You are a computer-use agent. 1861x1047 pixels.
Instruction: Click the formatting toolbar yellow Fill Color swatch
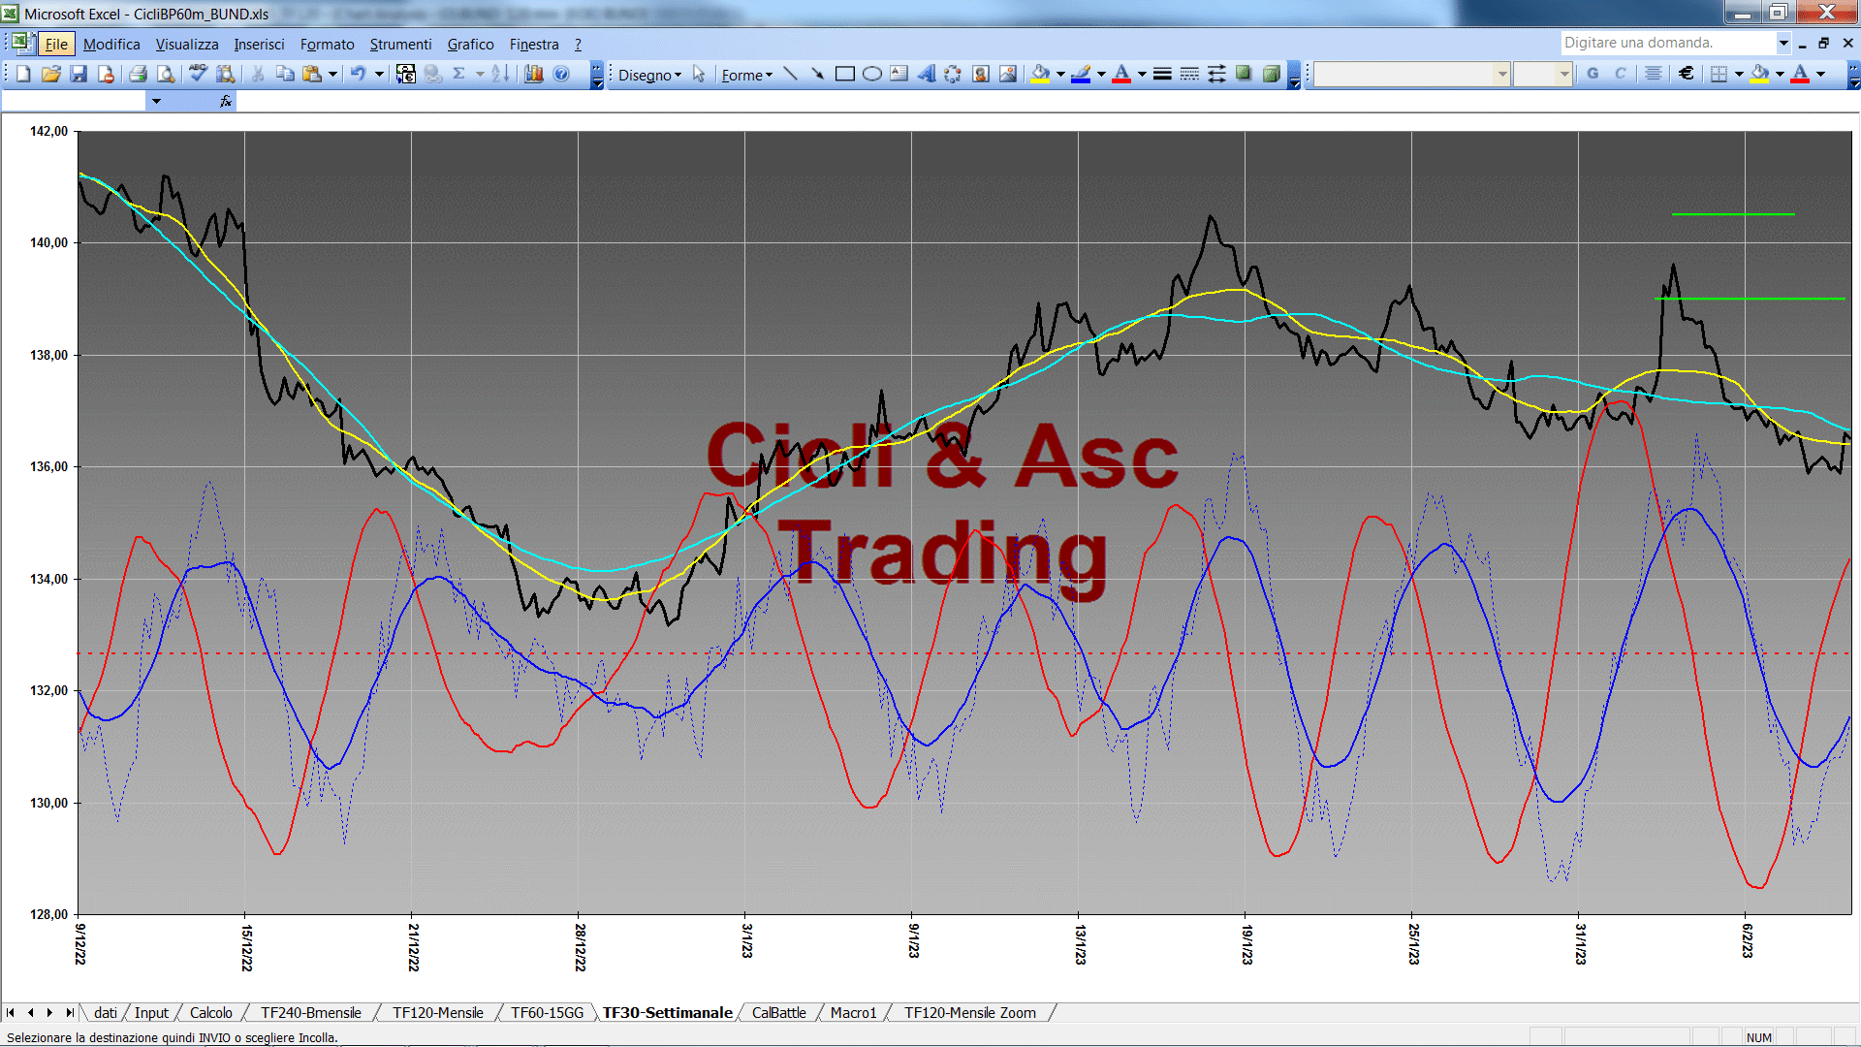point(1760,74)
